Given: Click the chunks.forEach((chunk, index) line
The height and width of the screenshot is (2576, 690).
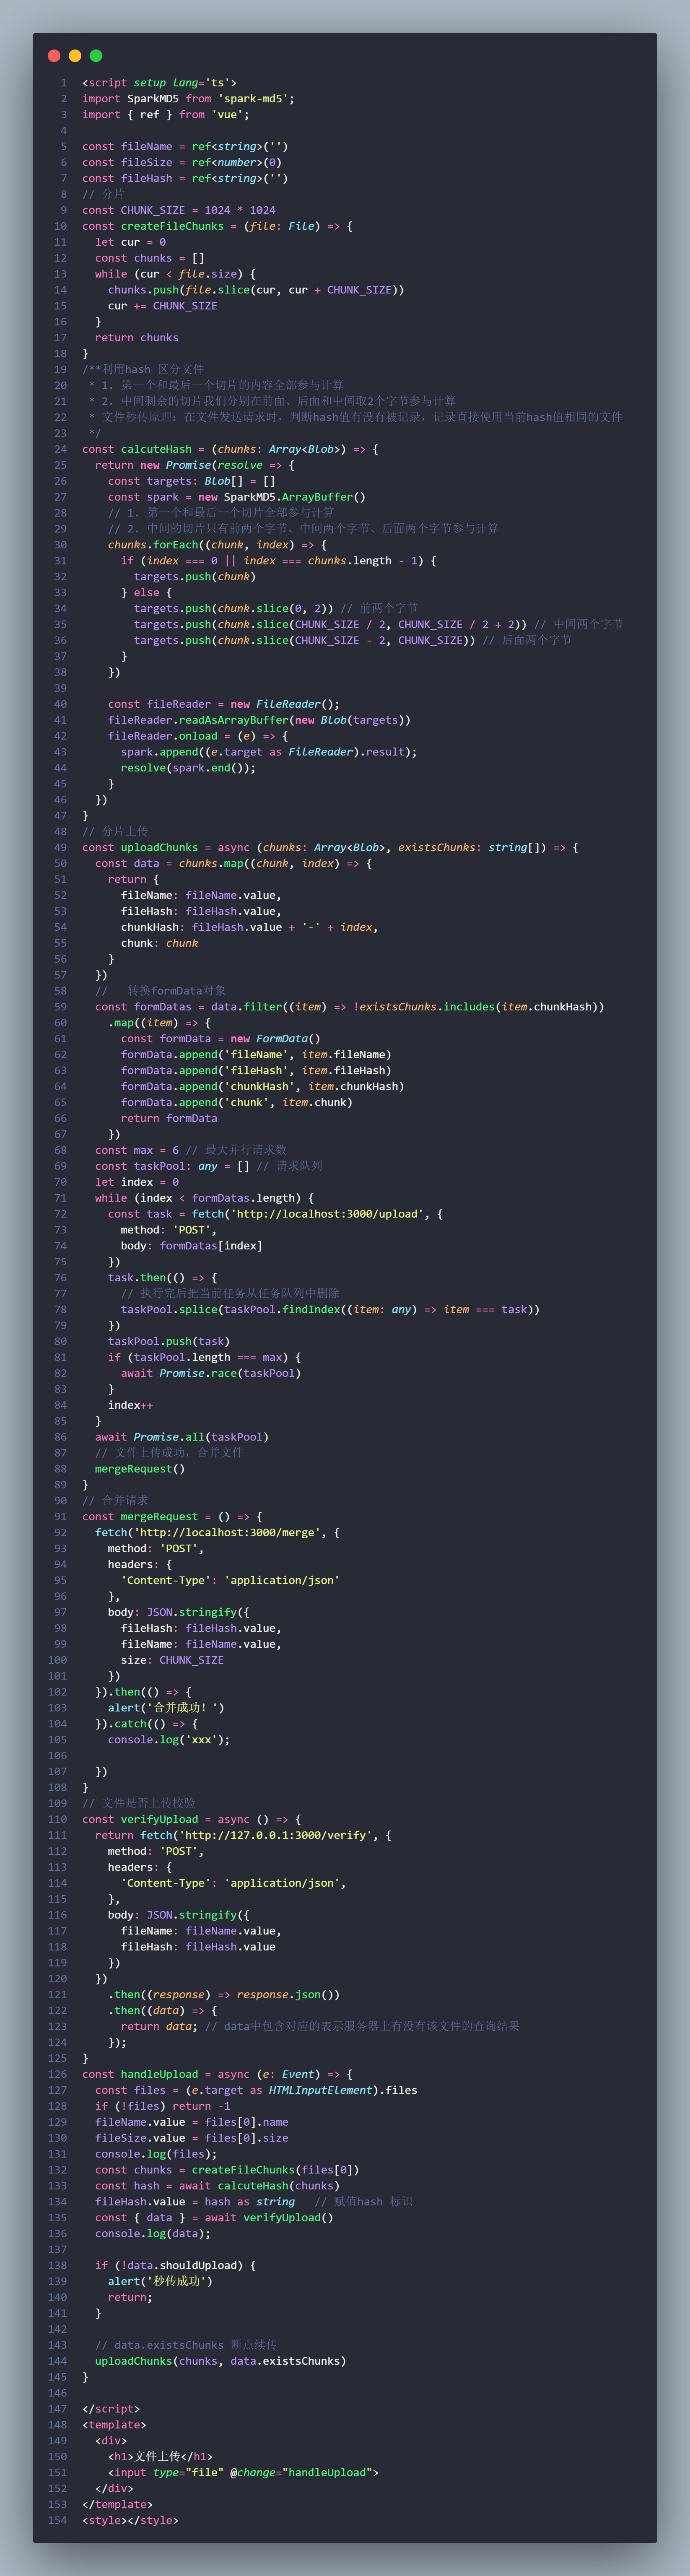Looking at the screenshot, I should (x=217, y=545).
